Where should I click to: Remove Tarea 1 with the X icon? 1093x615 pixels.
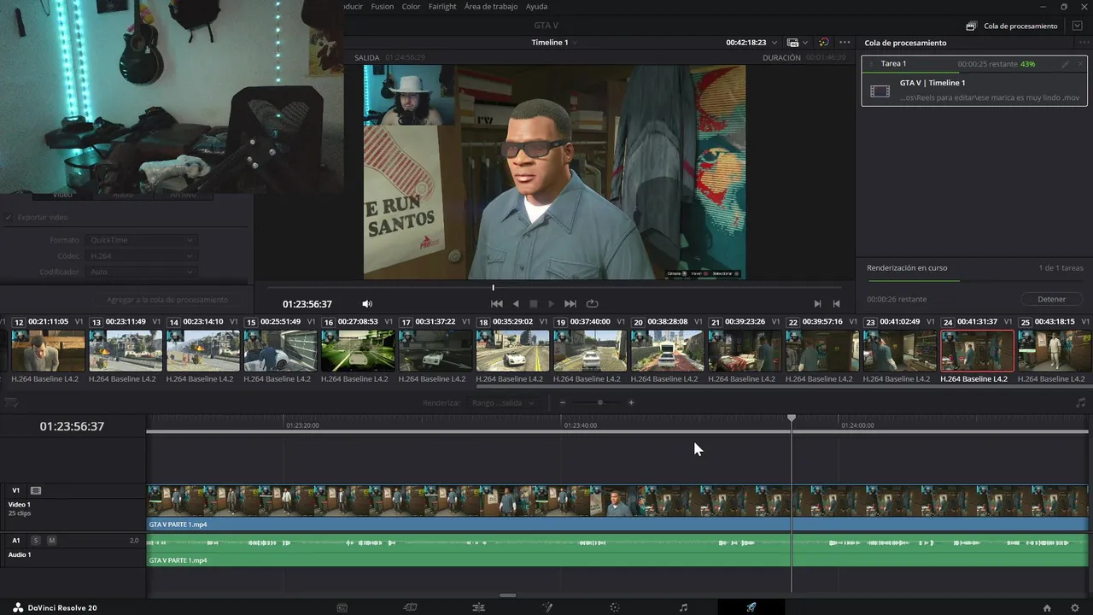point(1080,64)
